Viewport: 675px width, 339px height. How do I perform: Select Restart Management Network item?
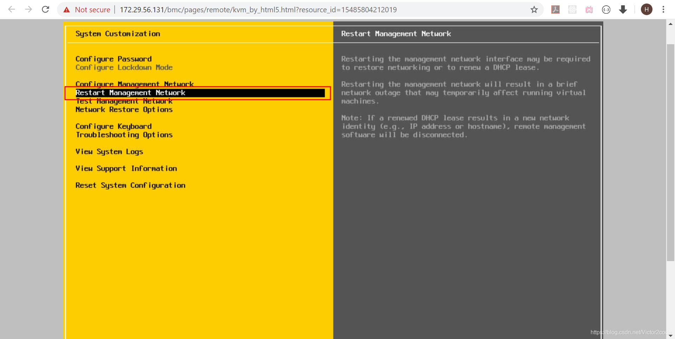200,93
